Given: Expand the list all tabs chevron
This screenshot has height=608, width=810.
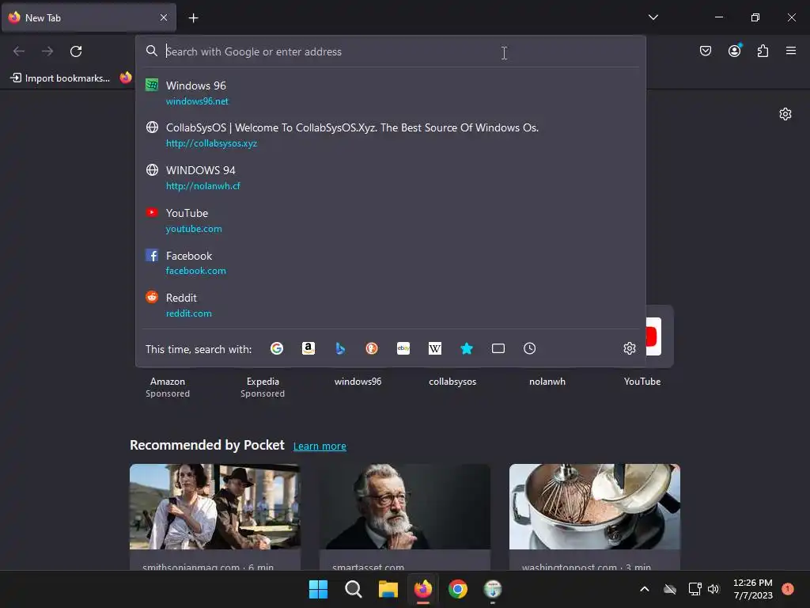Looking at the screenshot, I should [653, 17].
